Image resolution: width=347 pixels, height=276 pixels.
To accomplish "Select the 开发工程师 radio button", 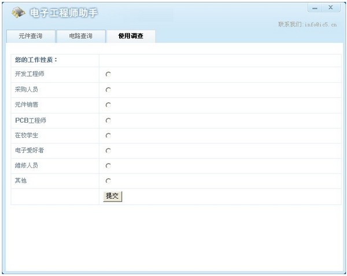I will (x=108, y=74).
